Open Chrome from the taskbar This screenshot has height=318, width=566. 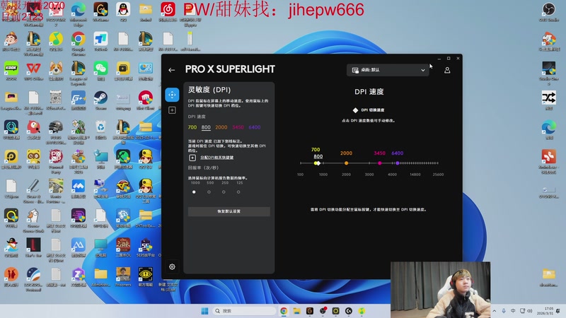[284, 311]
